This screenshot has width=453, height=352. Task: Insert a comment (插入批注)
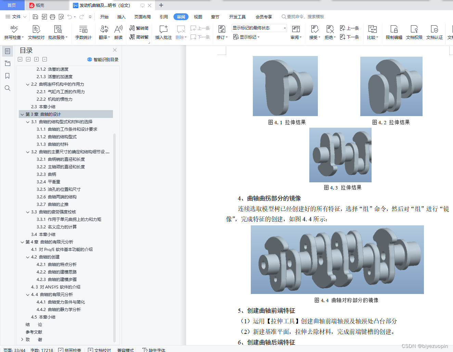[x=164, y=32]
